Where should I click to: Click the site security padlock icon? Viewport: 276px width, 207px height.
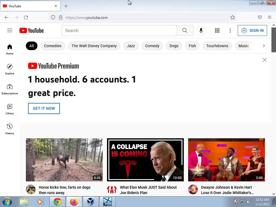pos(61,18)
